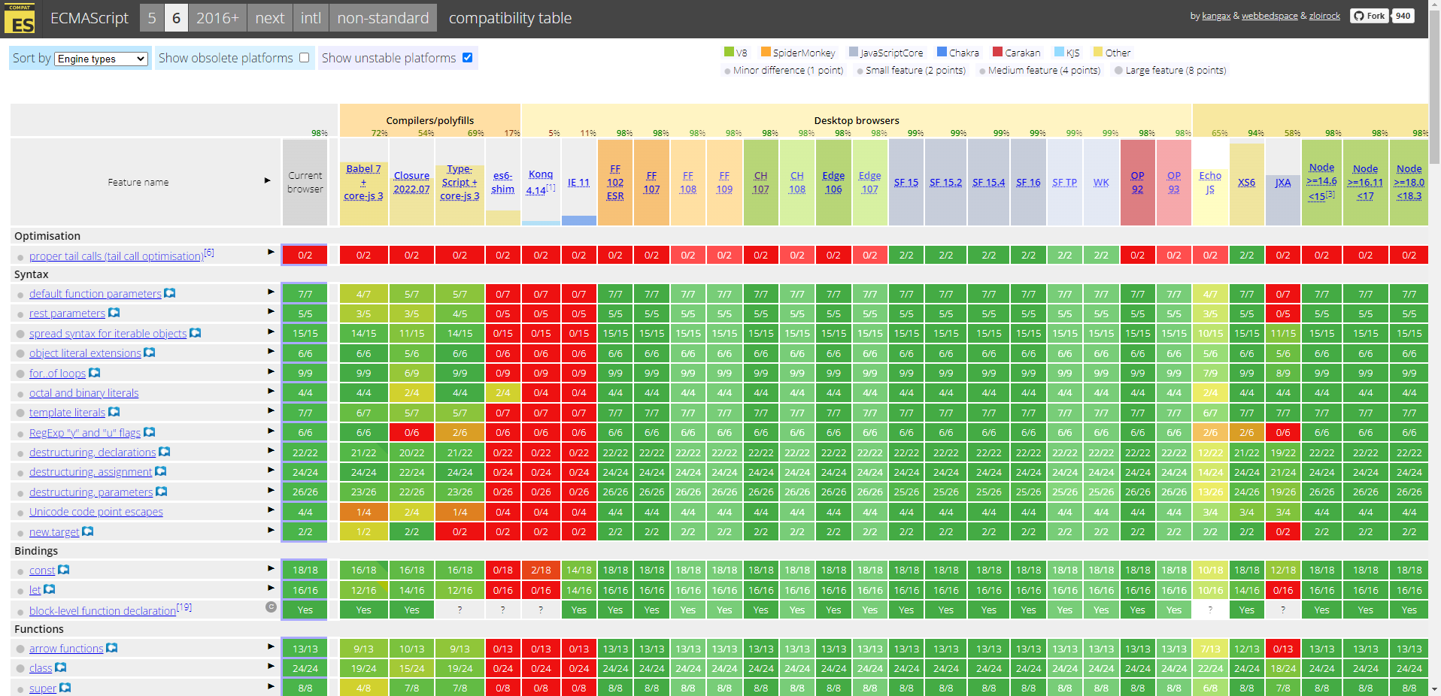Open the Babel 7 + core-js 3 column header

point(363,182)
